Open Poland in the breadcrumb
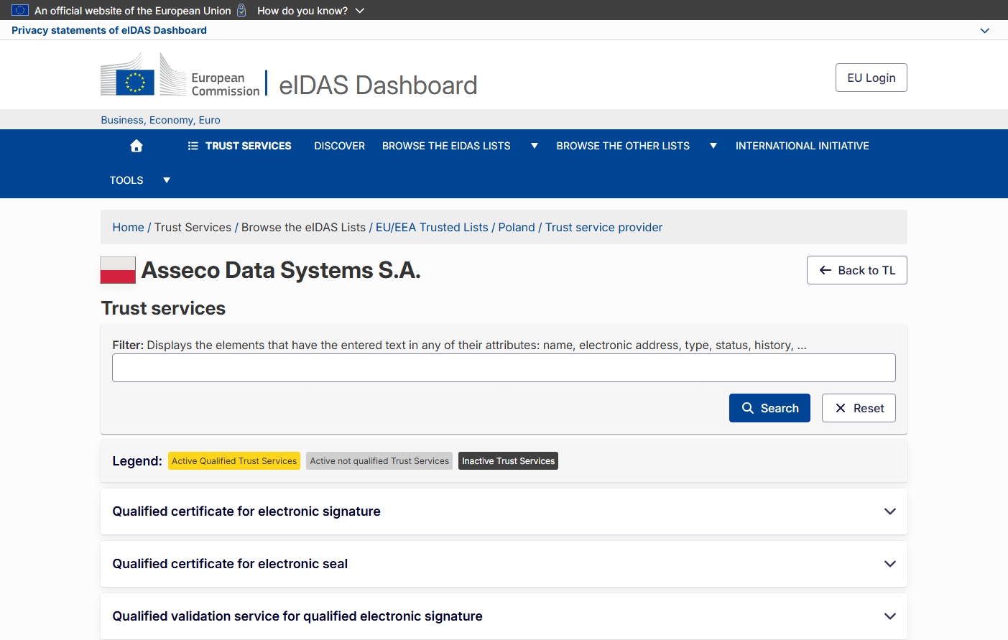 (x=517, y=227)
